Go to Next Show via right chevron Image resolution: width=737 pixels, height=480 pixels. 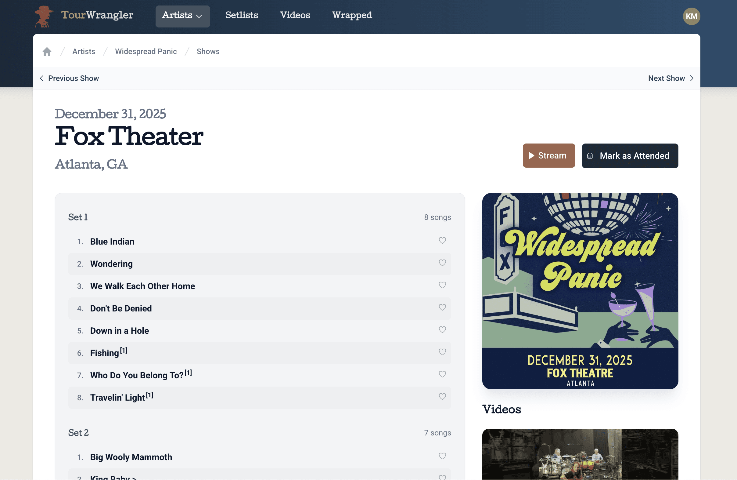tap(692, 78)
